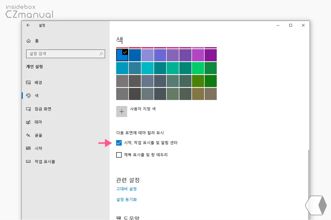The width and height of the screenshot is (331, 220).
Task: Uncheck 시작, 작업 표시줄 및 알림 센터
Action: [119, 143]
